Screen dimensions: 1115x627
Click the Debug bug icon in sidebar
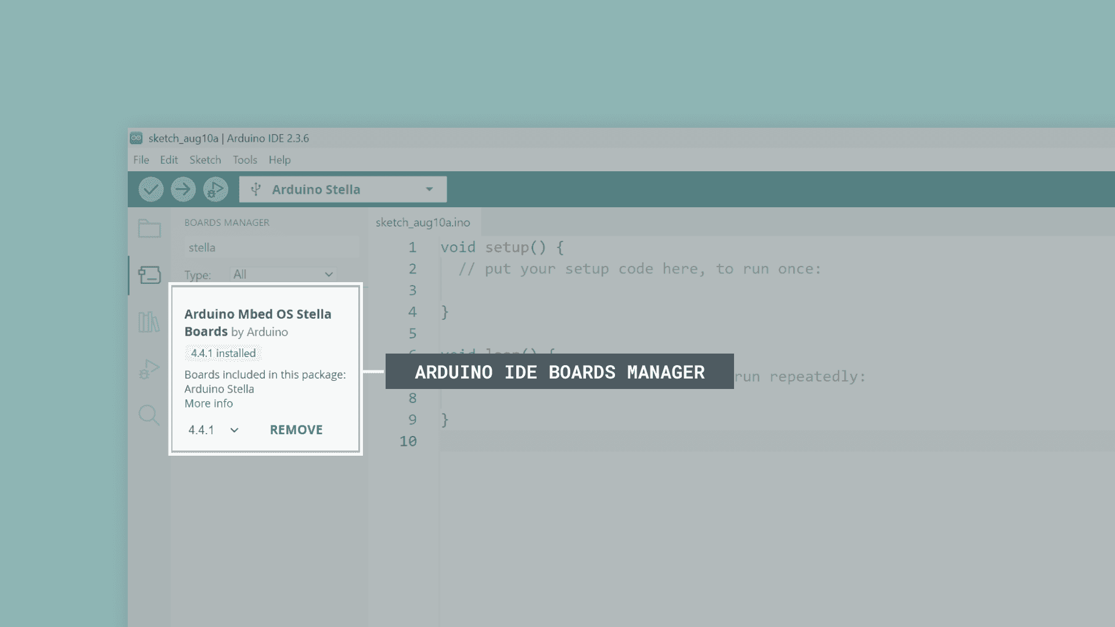click(x=149, y=369)
